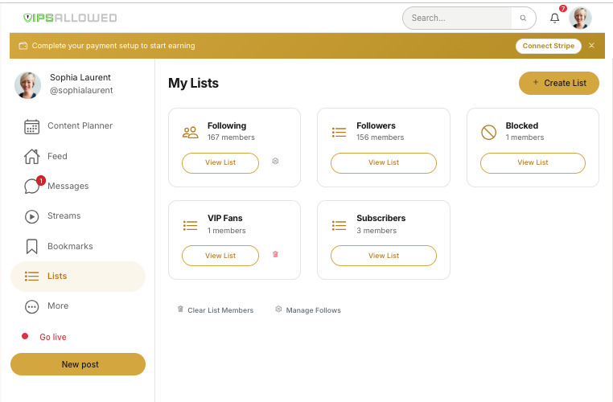The width and height of the screenshot is (613, 402).
Task: Delete VIP Fans list with trash icon
Action: pos(275,254)
